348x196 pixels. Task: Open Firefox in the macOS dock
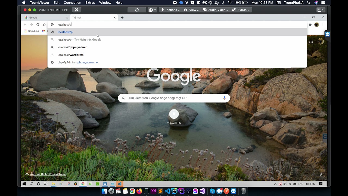pos(139,191)
